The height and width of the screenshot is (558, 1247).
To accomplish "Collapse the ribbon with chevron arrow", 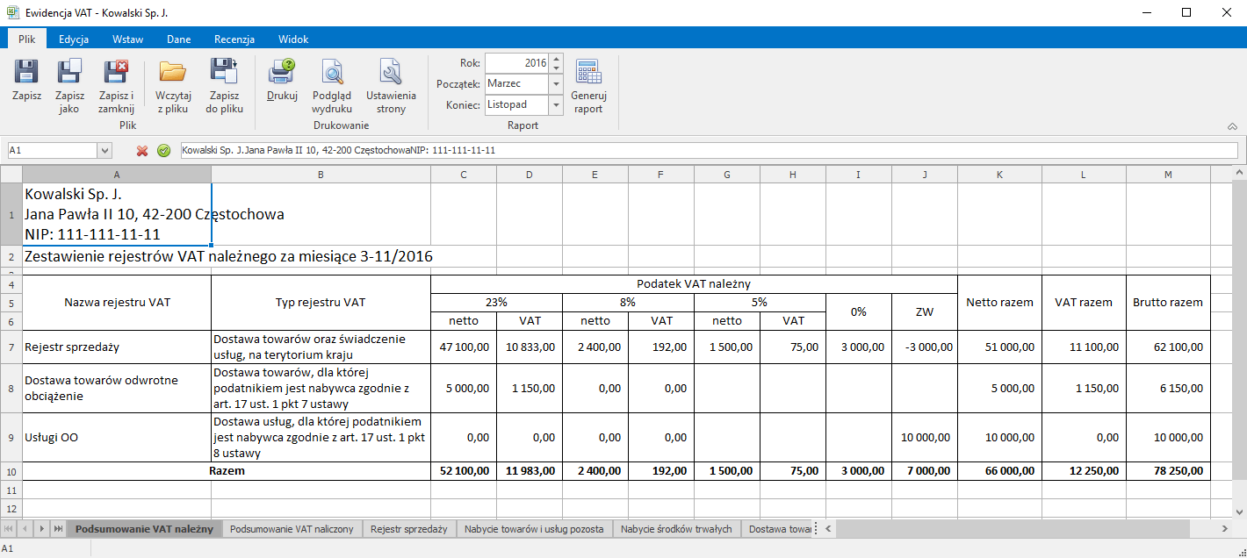I will click(x=1232, y=126).
